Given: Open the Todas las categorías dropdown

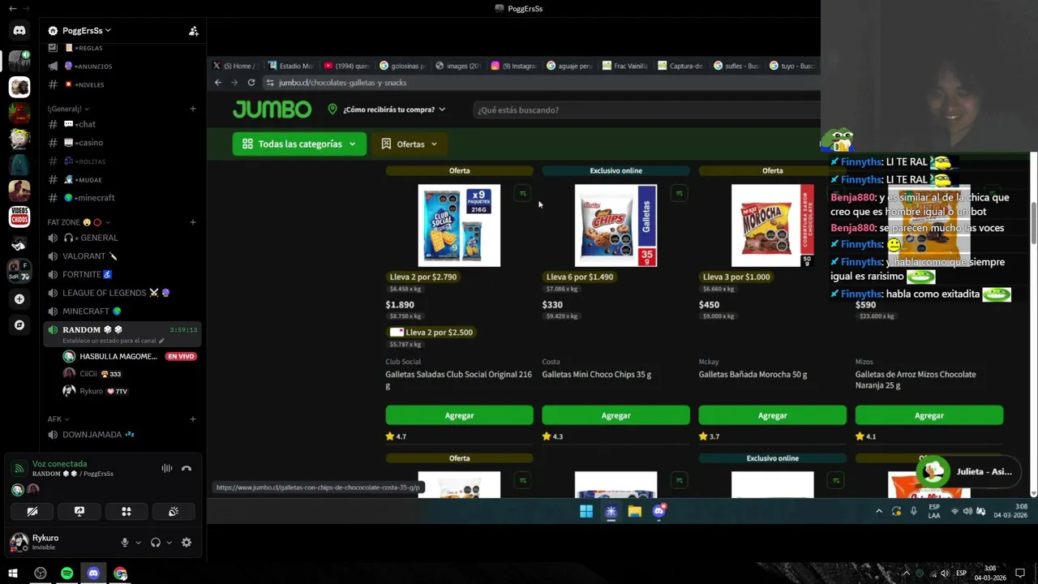Looking at the screenshot, I should (x=299, y=144).
